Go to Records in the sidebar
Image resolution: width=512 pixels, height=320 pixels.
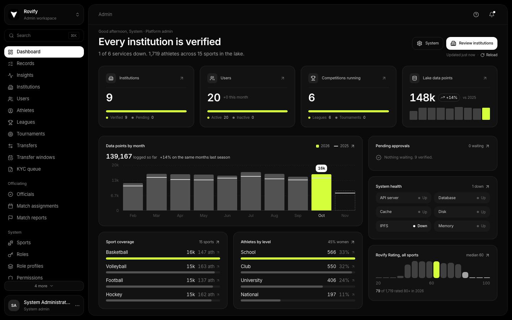tap(44, 64)
